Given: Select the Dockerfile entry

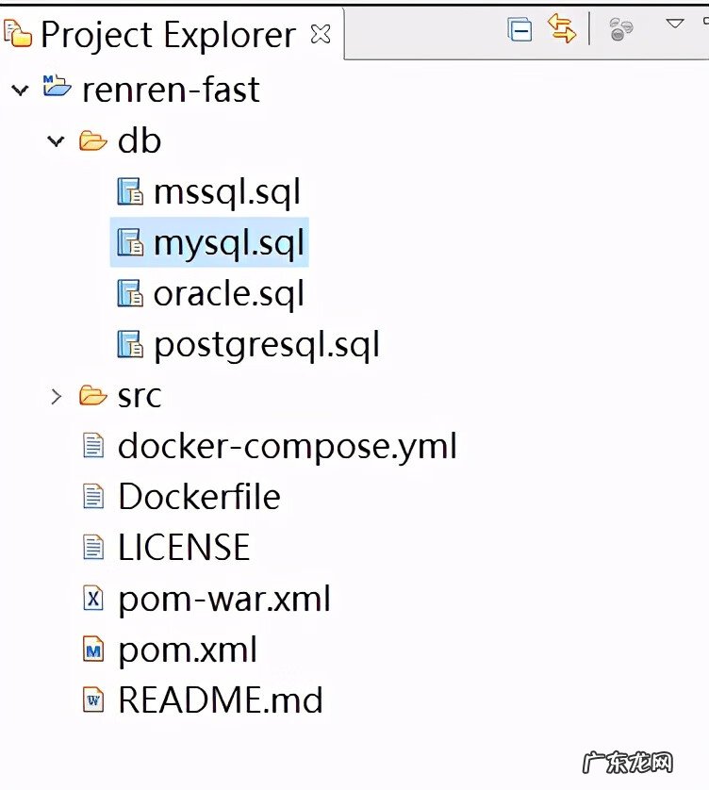Looking at the screenshot, I should click(199, 497).
